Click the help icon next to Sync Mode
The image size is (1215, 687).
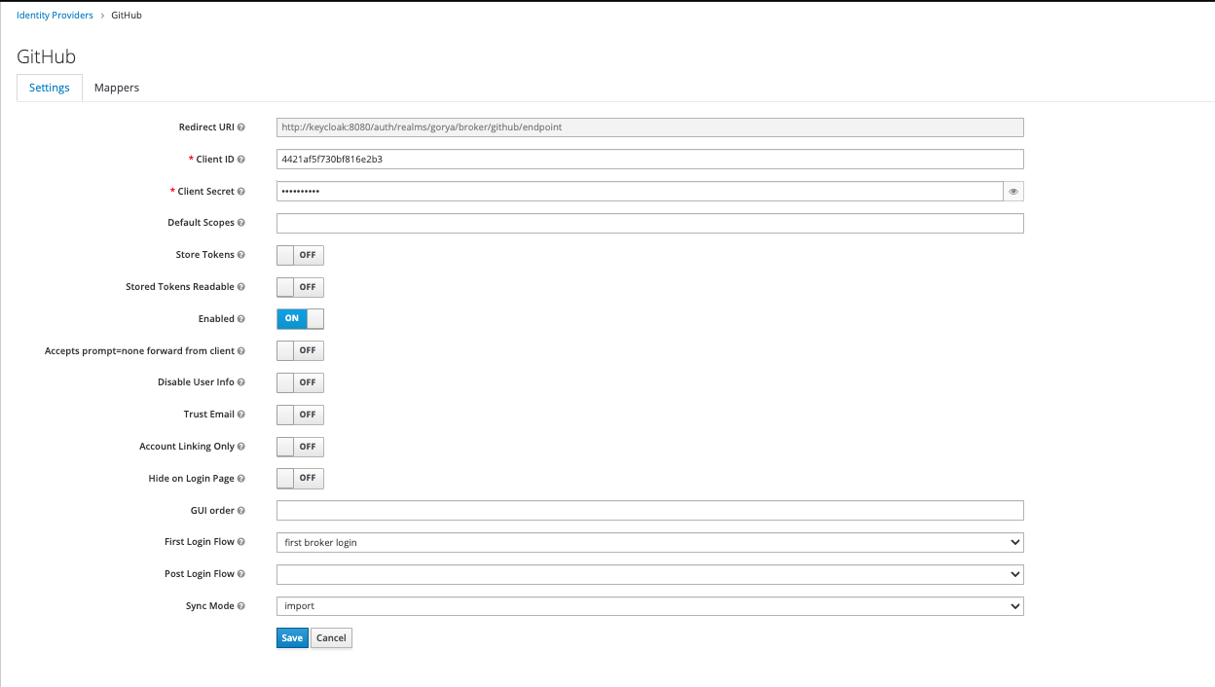(241, 606)
